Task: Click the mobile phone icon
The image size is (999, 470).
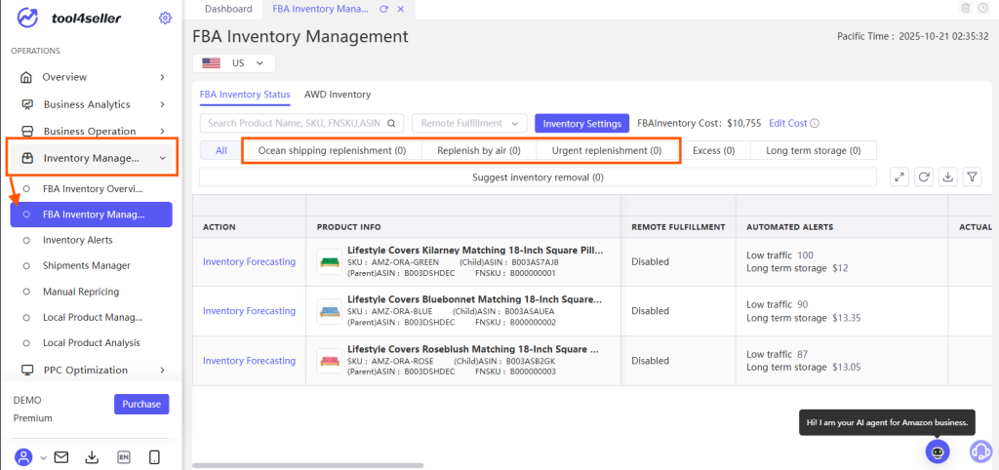Action: [x=153, y=456]
